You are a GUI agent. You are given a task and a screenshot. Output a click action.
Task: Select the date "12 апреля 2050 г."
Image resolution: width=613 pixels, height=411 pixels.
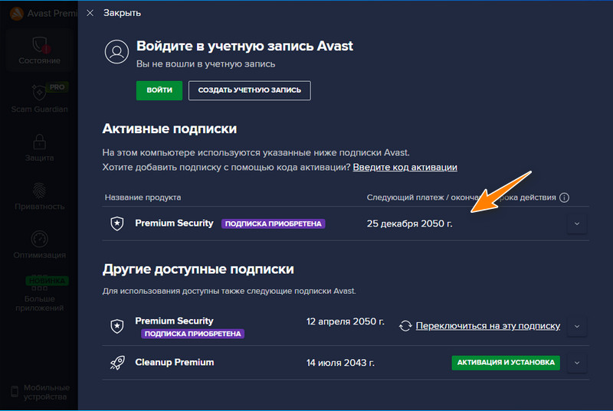[x=346, y=321]
